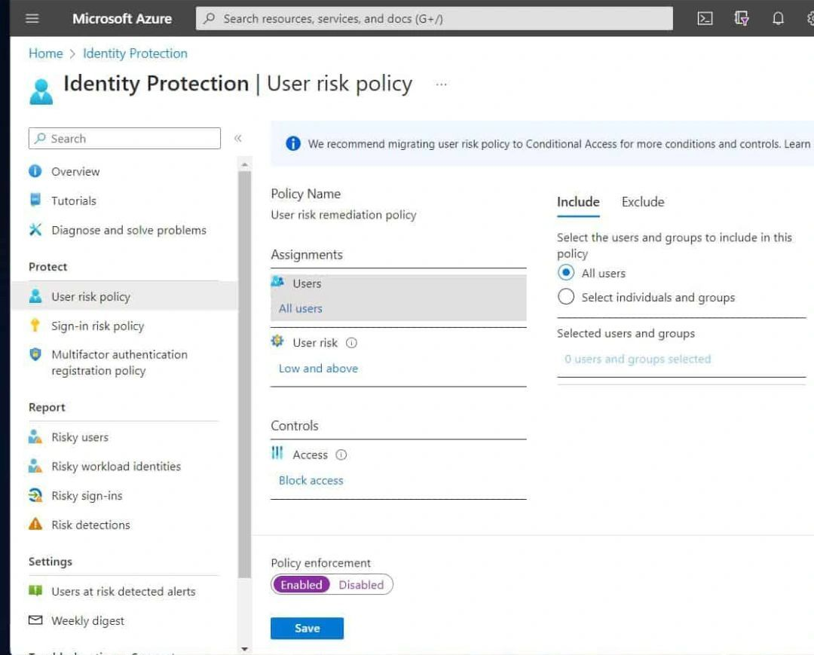
Task: Click the info tooltip next to User risk
Action: tap(351, 342)
